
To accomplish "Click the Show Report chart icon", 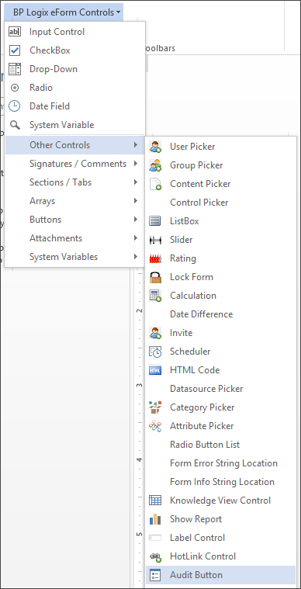I will pyautogui.click(x=155, y=519).
